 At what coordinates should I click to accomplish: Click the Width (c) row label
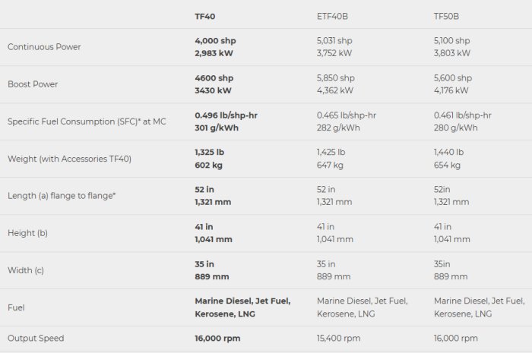click(26, 270)
